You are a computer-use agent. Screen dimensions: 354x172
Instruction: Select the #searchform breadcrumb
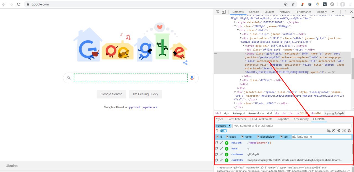256,113
